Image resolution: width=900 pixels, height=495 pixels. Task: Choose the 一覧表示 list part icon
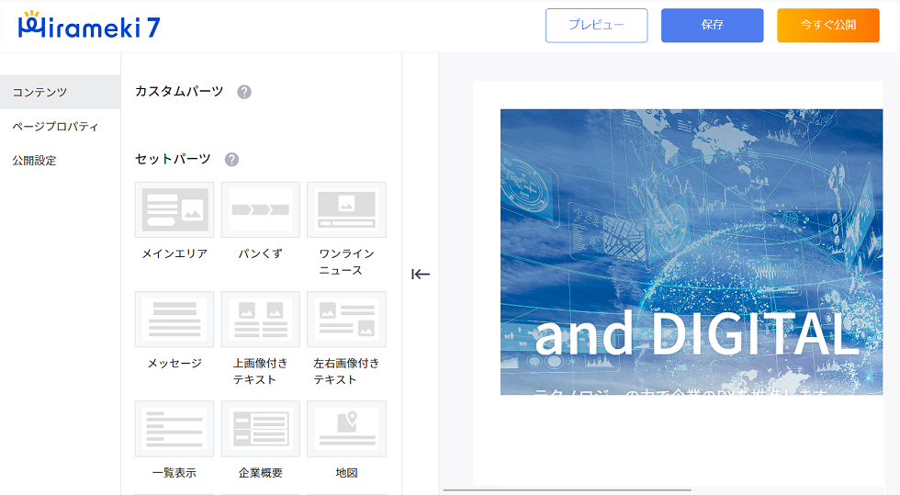tap(174, 428)
